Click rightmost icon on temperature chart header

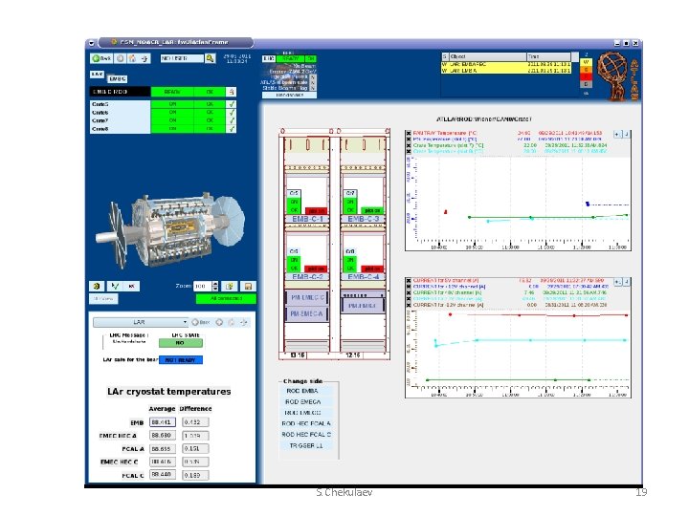[x=627, y=135]
